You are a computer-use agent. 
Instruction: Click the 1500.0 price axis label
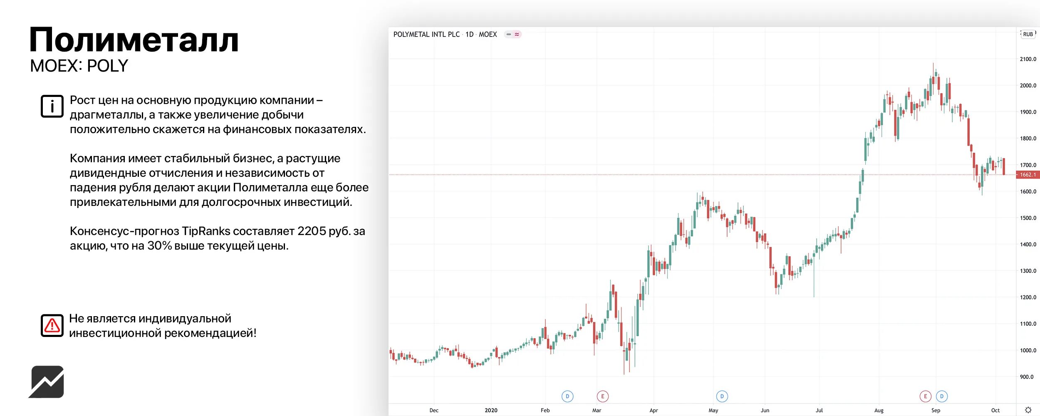tap(1028, 218)
